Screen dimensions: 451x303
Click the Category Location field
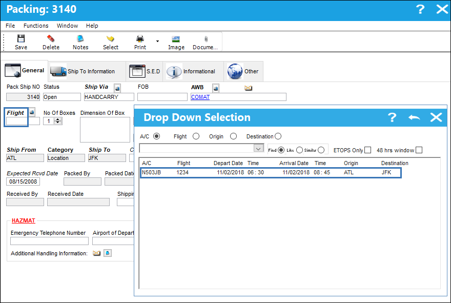66,158
